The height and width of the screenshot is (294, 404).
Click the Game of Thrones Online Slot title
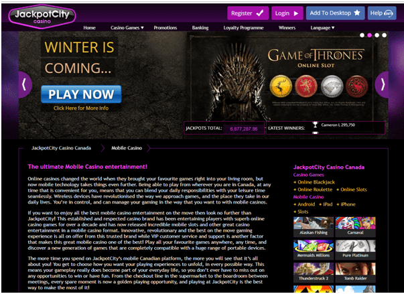click(316, 58)
